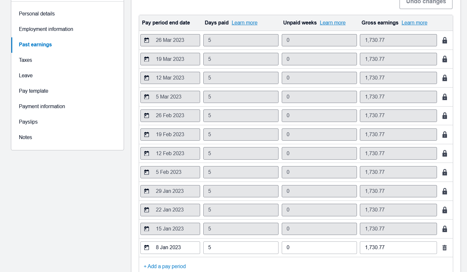Click calendar icon in 12 Mar 2023 date field

point(147,78)
